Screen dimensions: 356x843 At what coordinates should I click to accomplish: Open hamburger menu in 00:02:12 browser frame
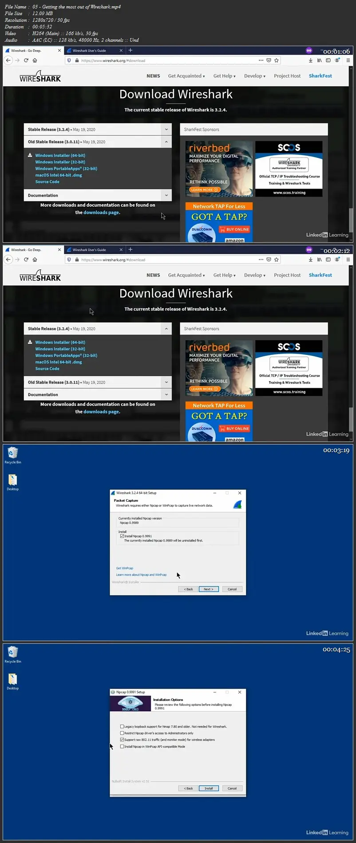(348, 260)
